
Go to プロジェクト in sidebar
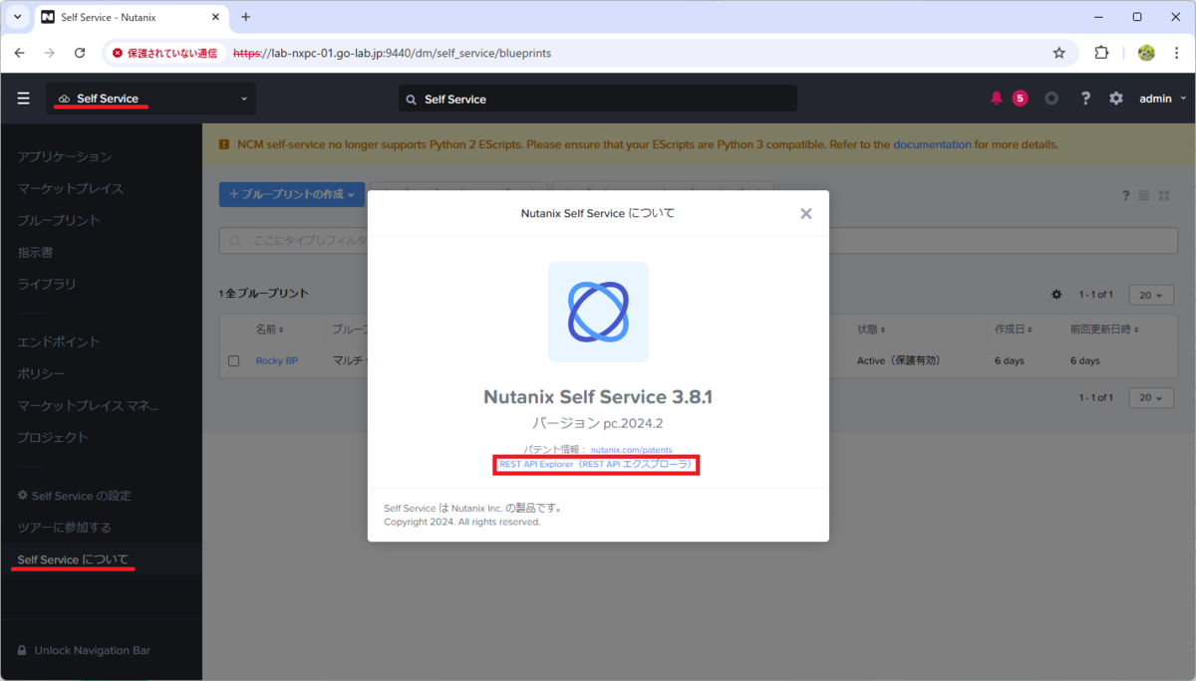(x=53, y=437)
